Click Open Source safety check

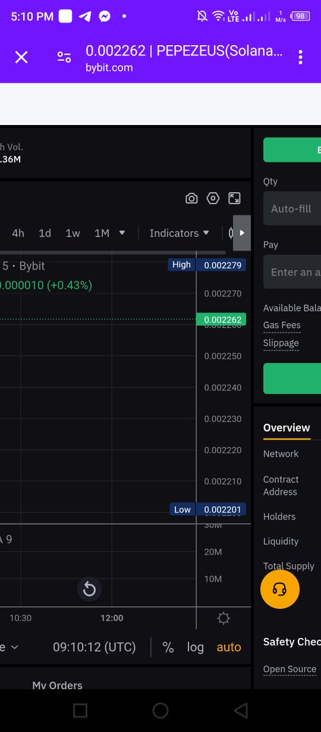290,669
